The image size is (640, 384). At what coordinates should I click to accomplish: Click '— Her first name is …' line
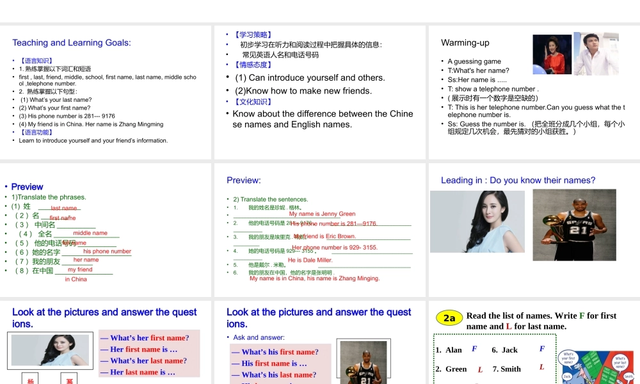tap(139, 349)
